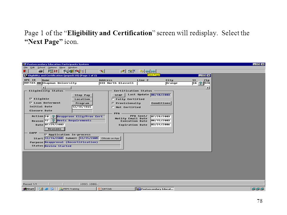287x215 pixels.
Task: Click the green book toolbar icon
Action: (71, 71)
